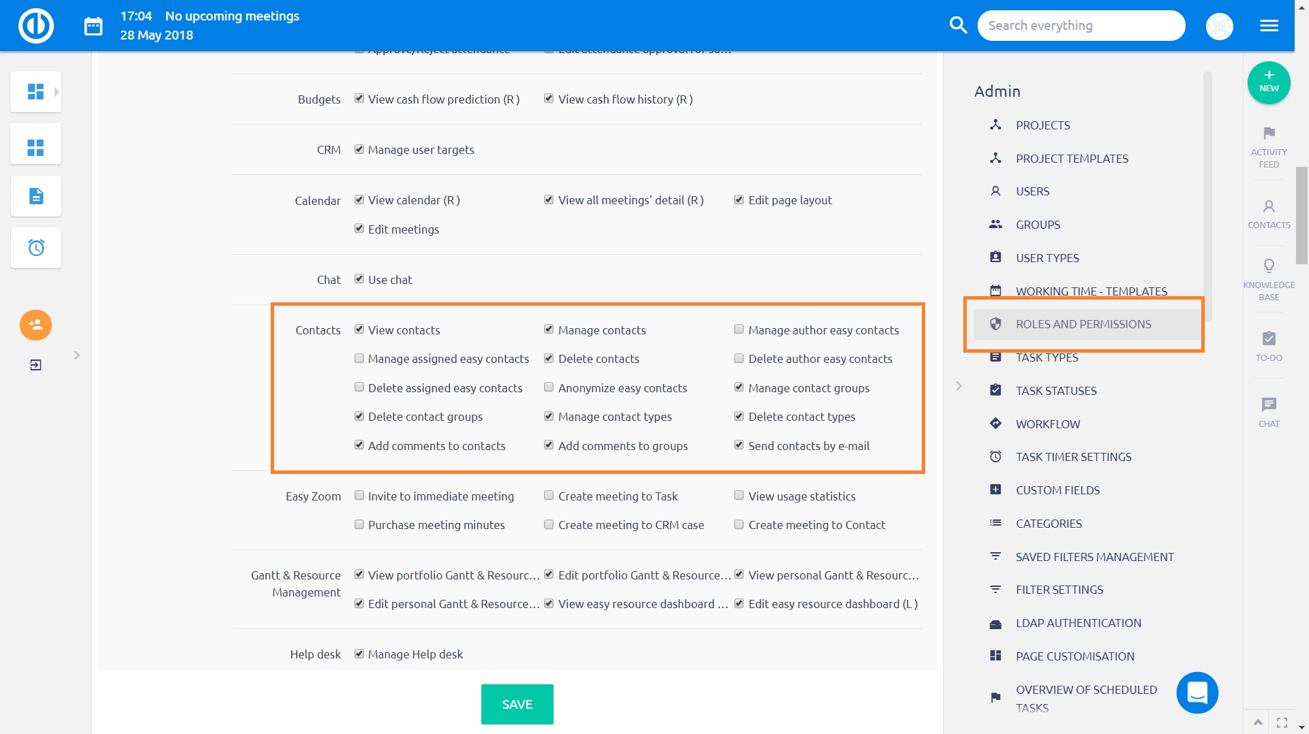
Task: Click the logout icon at sidebar bottom
Action: [x=35, y=364]
